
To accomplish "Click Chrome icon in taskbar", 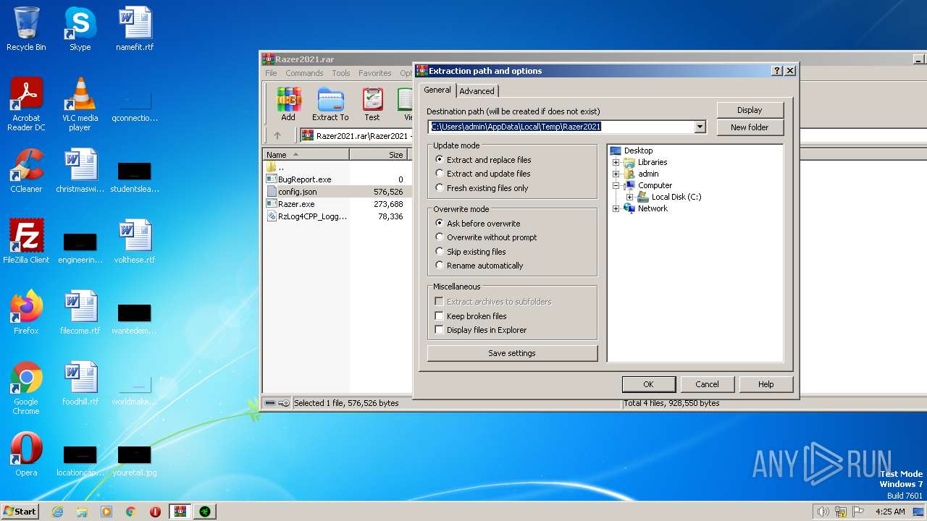I will click(131, 512).
